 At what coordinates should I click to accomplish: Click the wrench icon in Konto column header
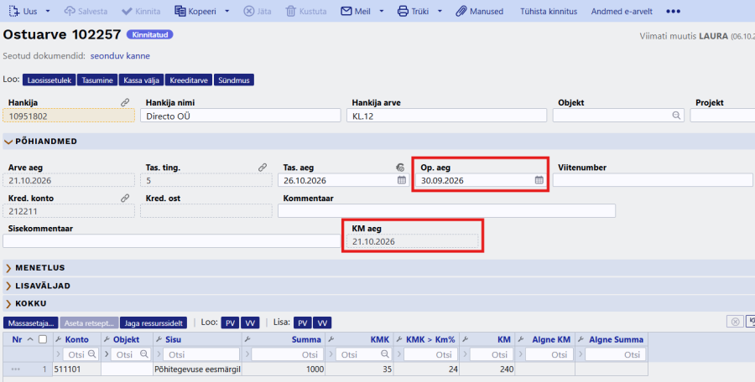tap(59, 339)
